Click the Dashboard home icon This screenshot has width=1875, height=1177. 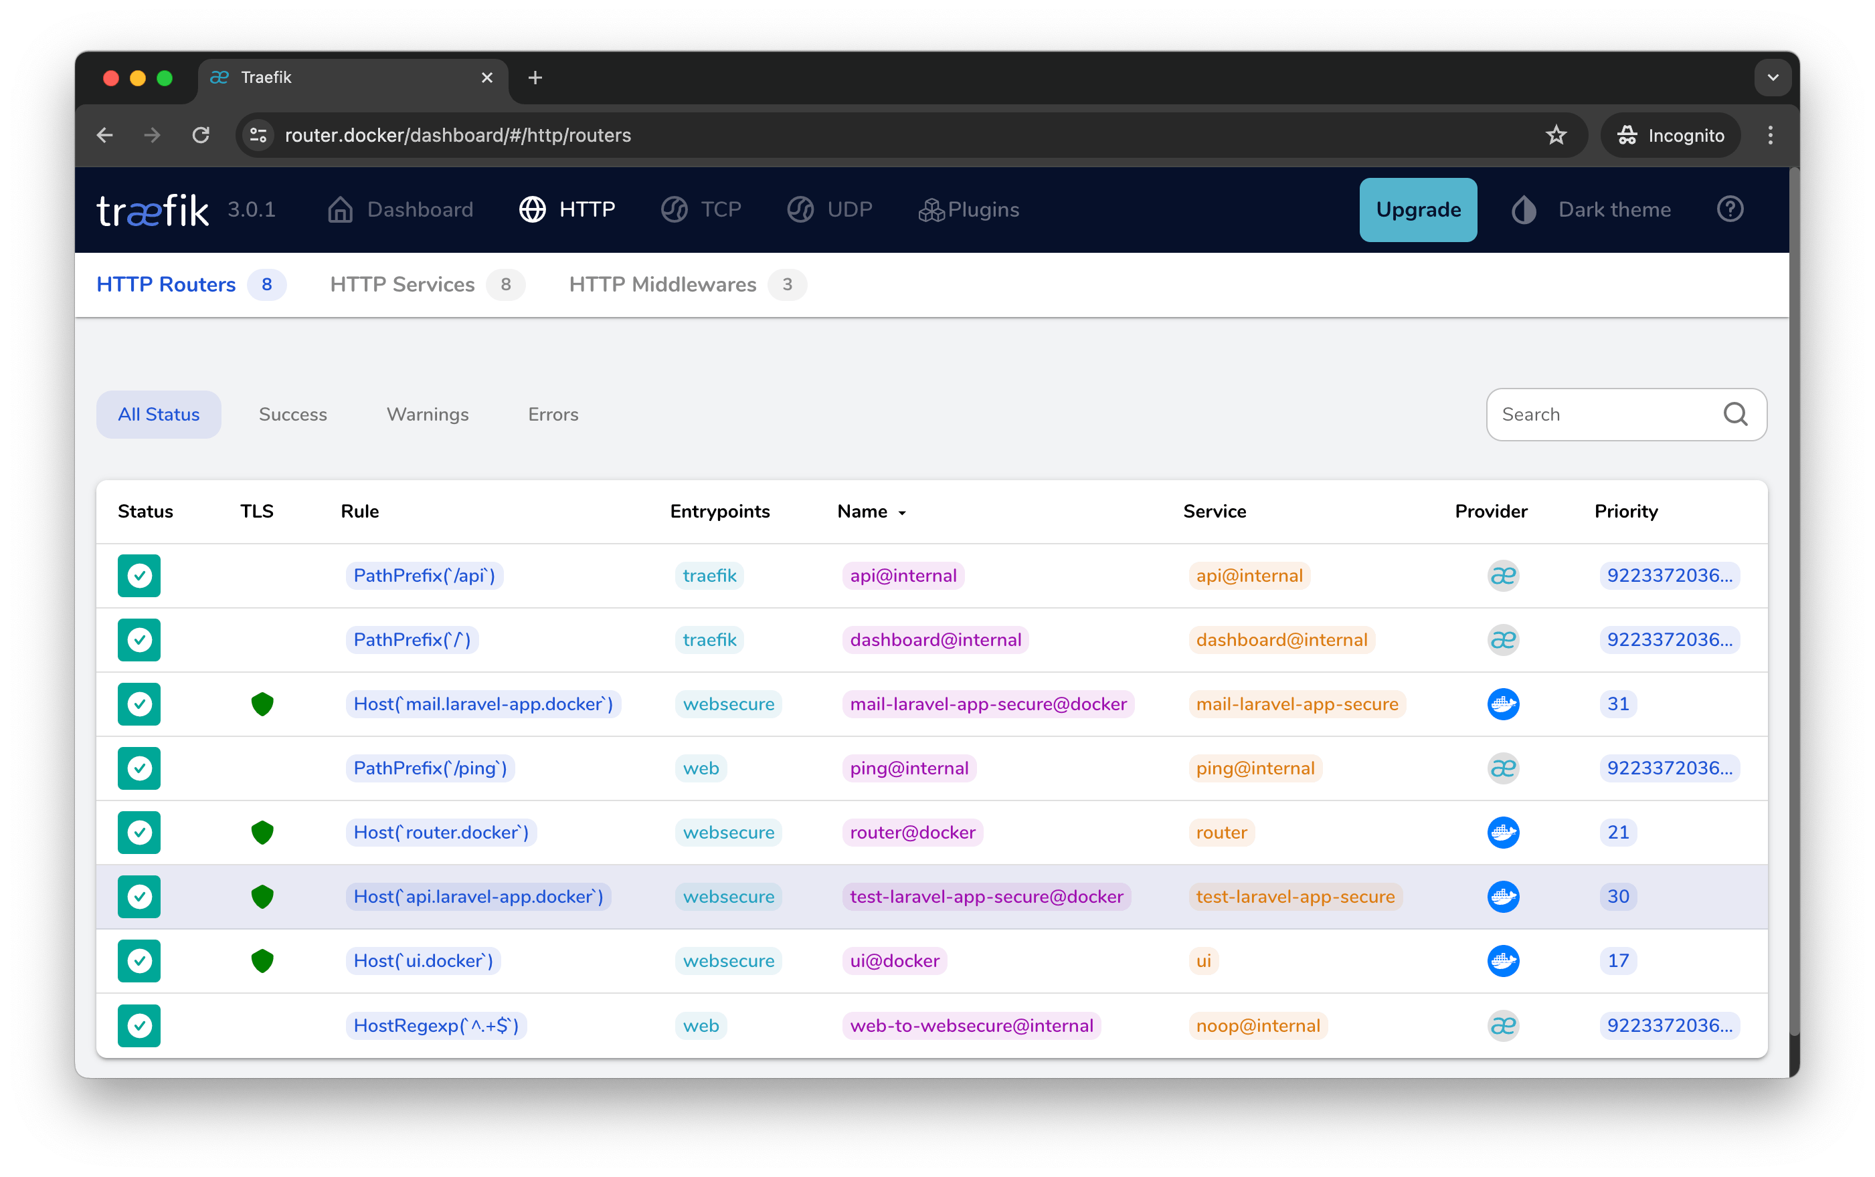[341, 210]
